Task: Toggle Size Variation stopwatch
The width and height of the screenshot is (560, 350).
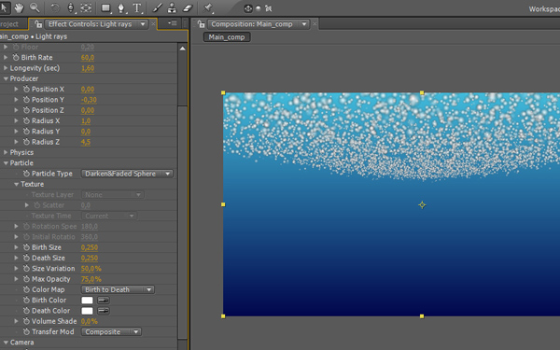Action: [26, 269]
